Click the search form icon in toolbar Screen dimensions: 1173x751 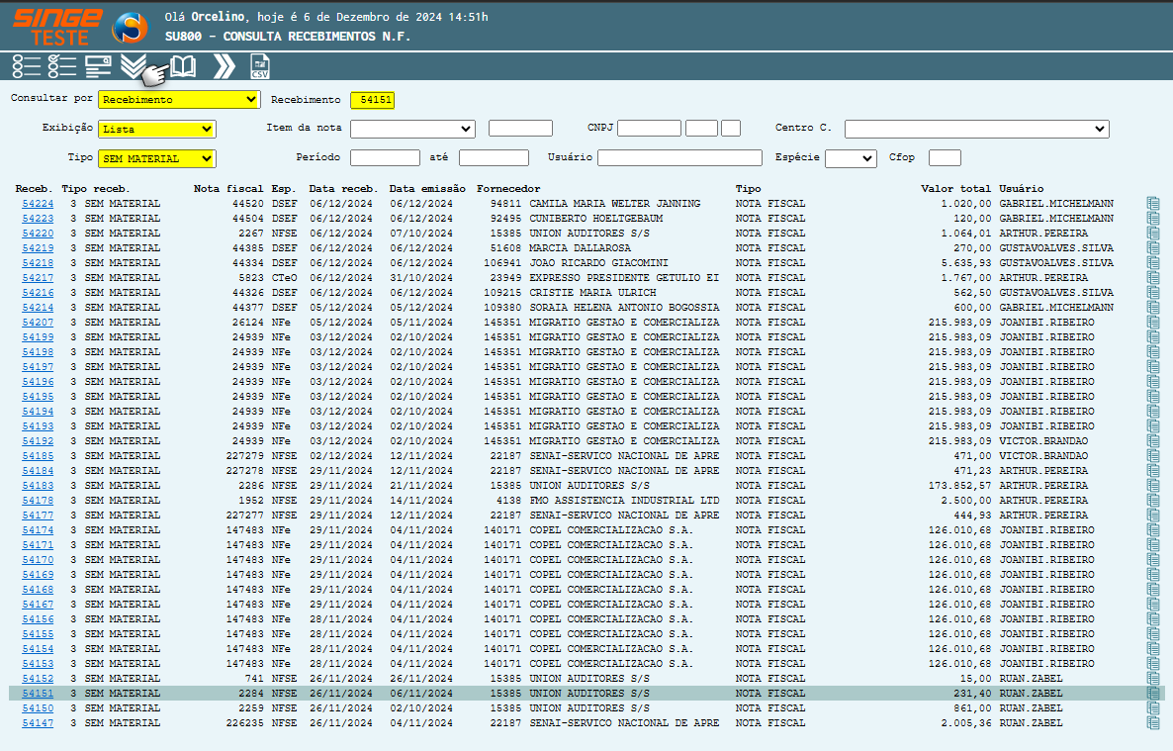(98, 66)
